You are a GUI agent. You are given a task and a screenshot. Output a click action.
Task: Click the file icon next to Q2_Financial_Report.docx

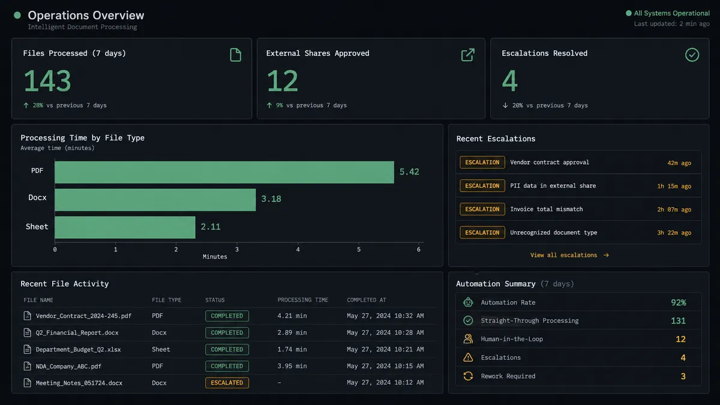pyautogui.click(x=27, y=332)
